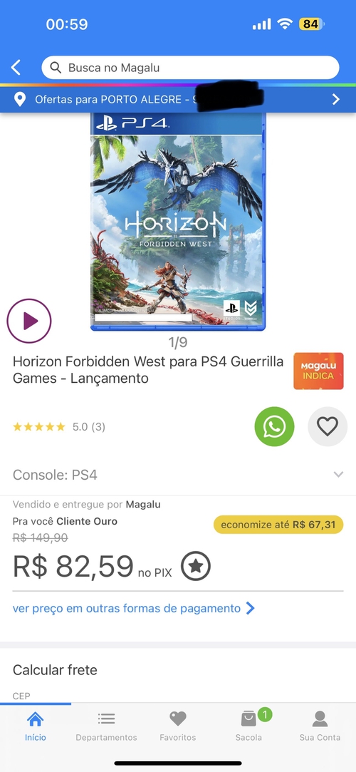
Task: Tap the back arrow icon
Action: click(16, 68)
